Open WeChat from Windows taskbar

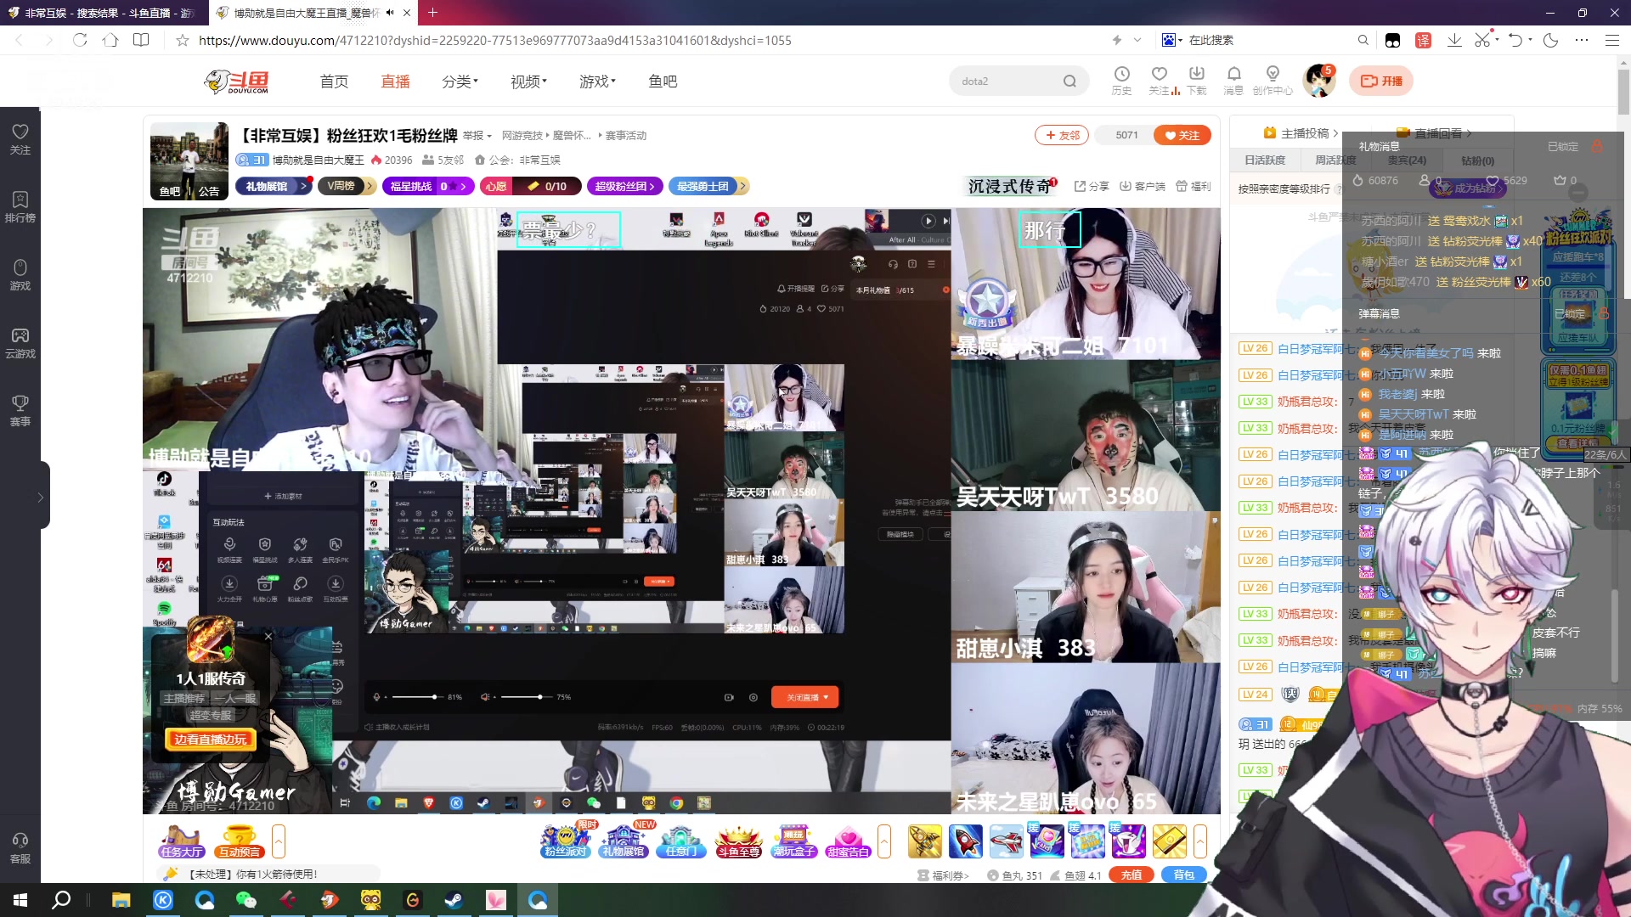point(246,900)
